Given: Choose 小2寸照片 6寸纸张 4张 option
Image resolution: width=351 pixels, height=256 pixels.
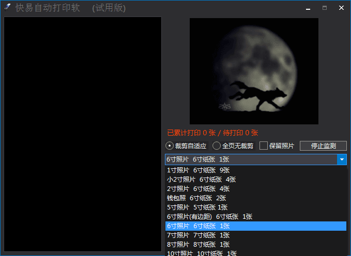Looking at the screenshot, I should coord(201,180).
